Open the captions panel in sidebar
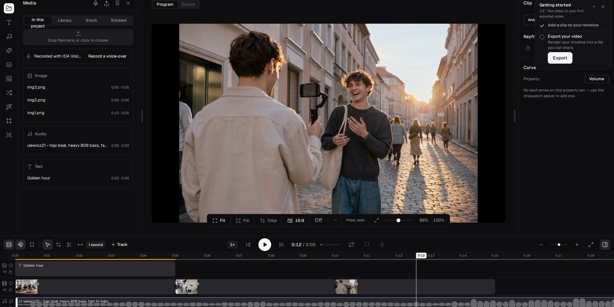Image resolution: width=614 pixels, height=307 pixels. pyautogui.click(x=9, y=65)
